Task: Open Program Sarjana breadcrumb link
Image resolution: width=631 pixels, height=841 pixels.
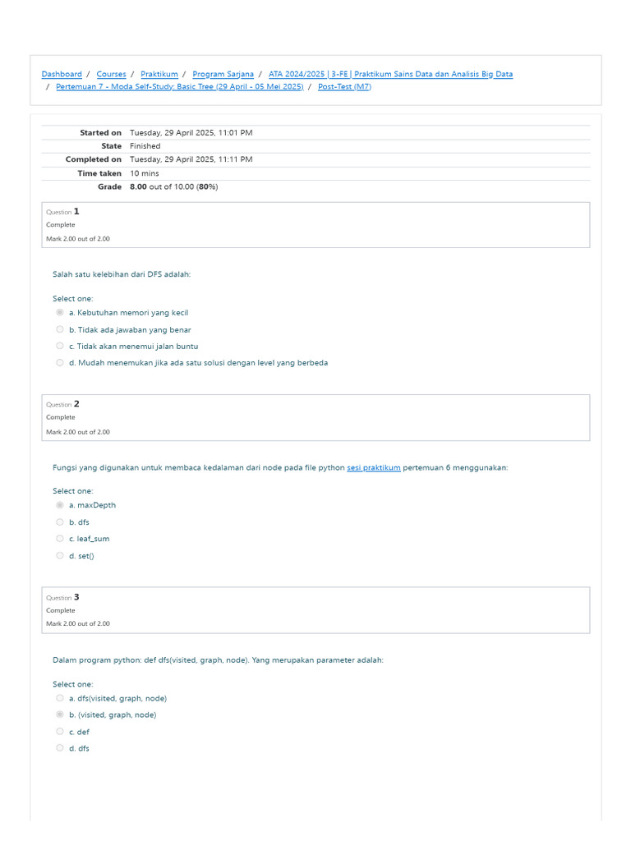Action: [223, 74]
